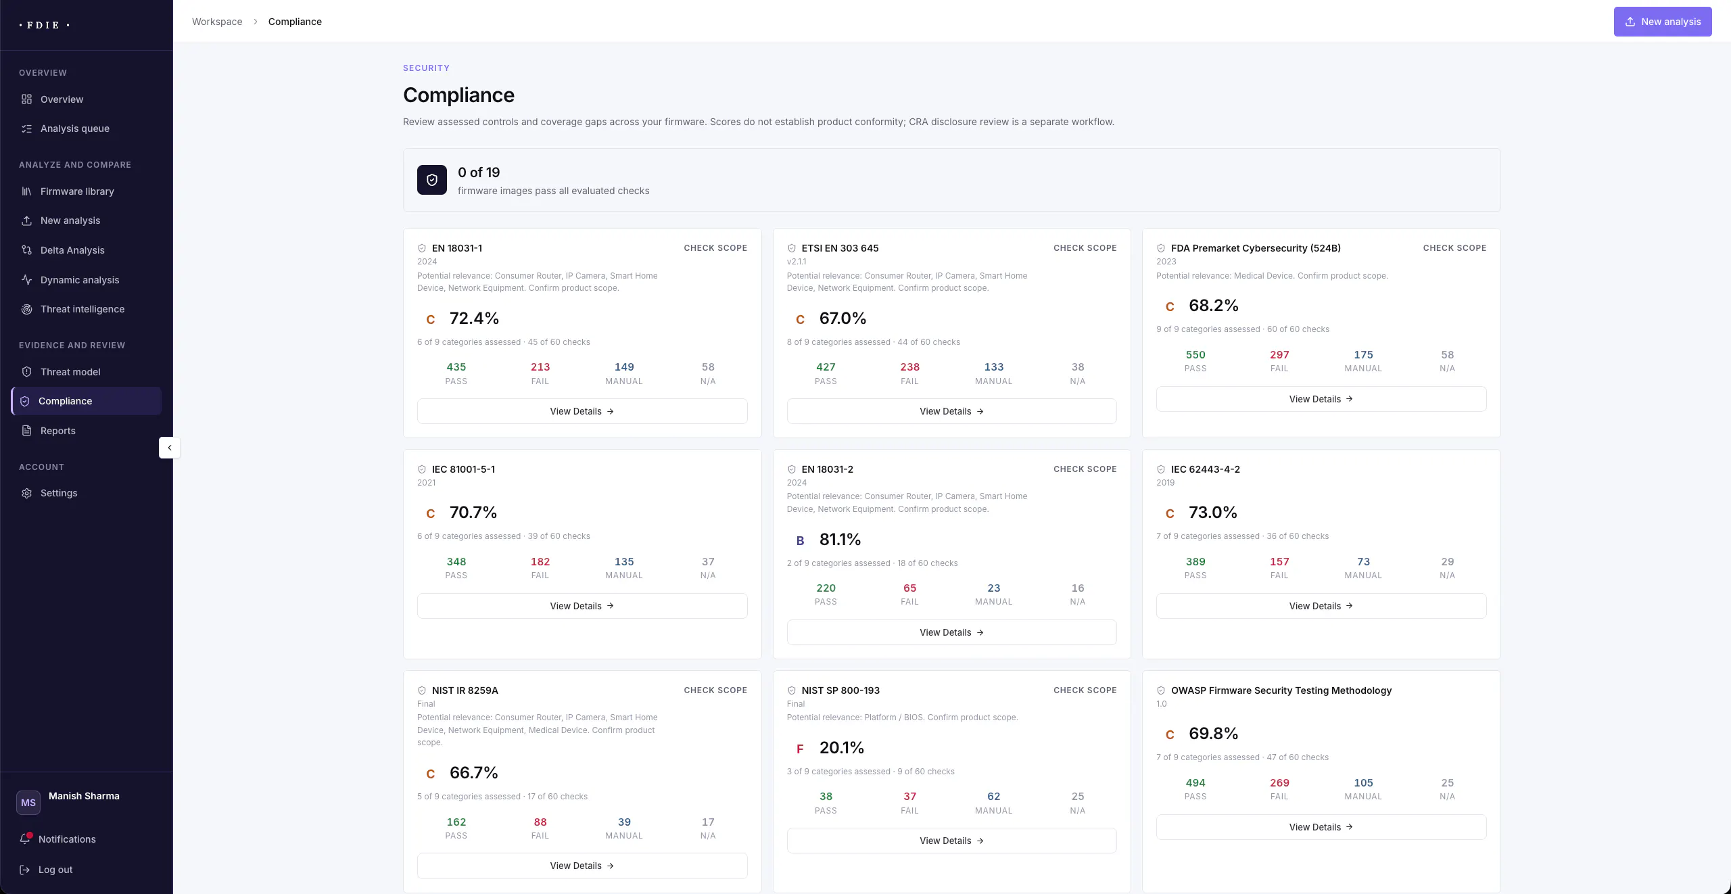
Task: Click shield icon next to NIST SP 800-193
Action: pos(792,690)
